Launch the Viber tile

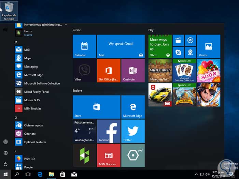84,70
